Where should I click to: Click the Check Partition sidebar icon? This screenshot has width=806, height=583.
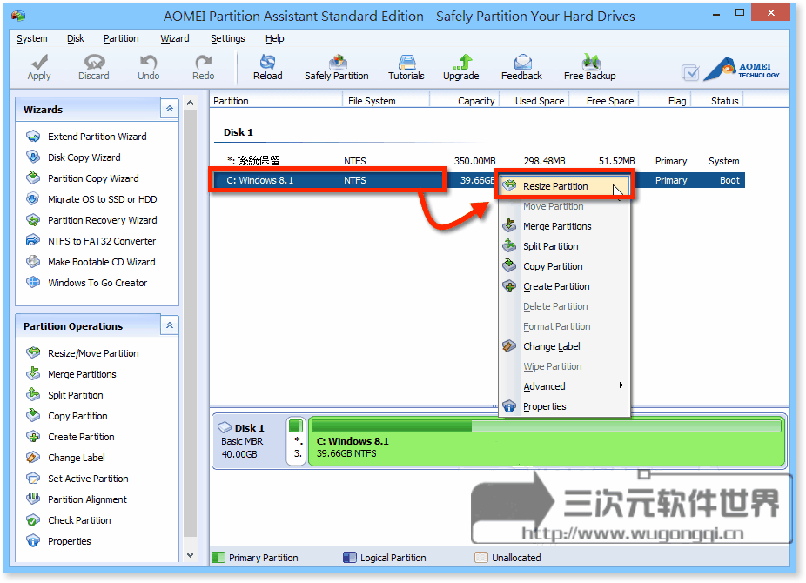(x=33, y=520)
